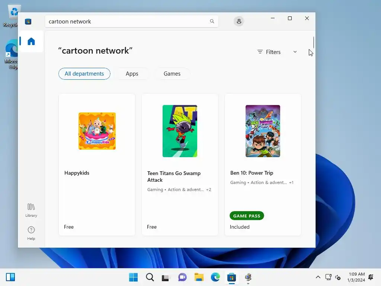Open the clock showing 1:09 AM
The image size is (381, 286).
pyautogui.click(x=356, y=277)
